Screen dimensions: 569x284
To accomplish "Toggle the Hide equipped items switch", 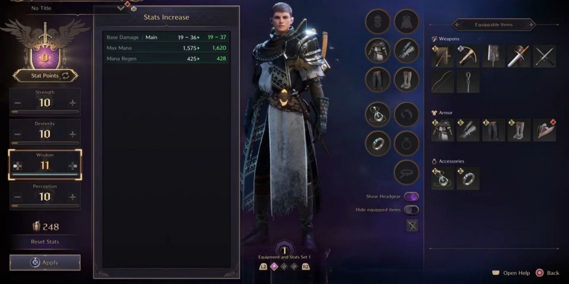I will [x=411, y=210].
